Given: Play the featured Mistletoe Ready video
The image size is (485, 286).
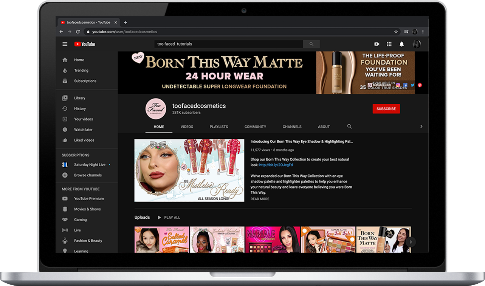Looking at the screenshot, I should 189,170.
